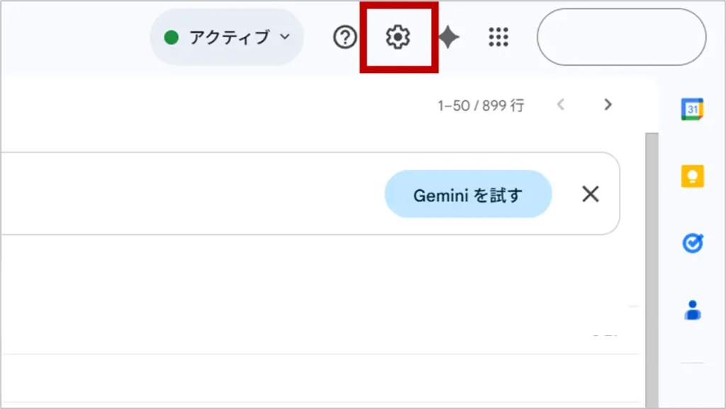The image size is (726, 409).
Task: Open Google Keep in the side panel
Action: pyautogui.click(x=692, y=176)
